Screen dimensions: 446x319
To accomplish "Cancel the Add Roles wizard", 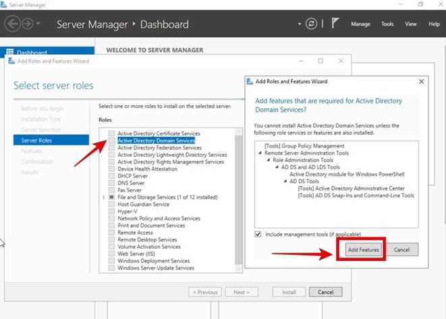I will [x=326, y=292].
